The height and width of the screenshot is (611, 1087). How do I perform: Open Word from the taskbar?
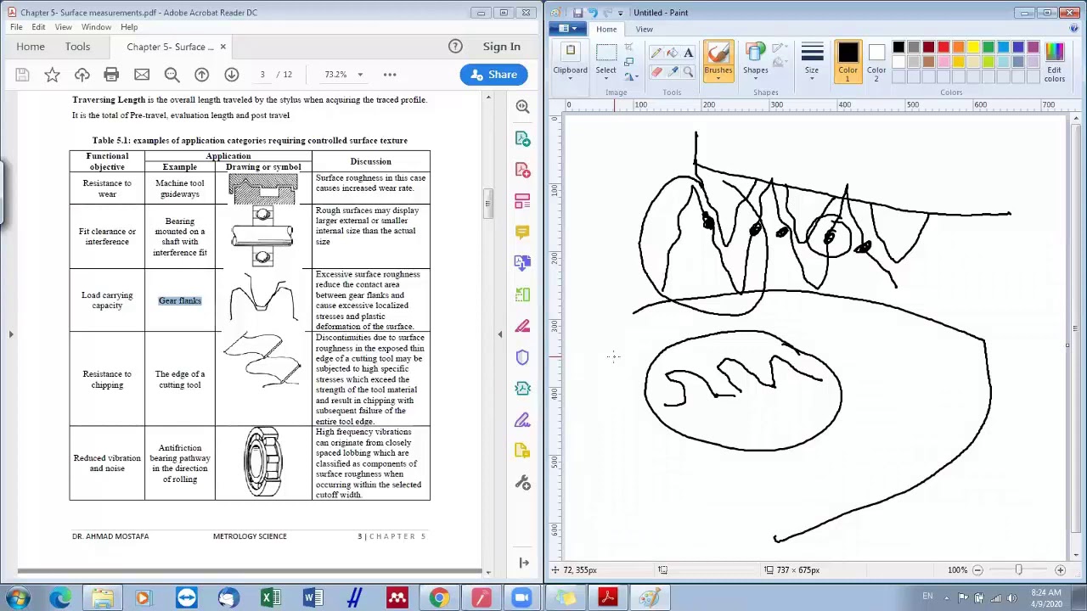tap(313, 598)
